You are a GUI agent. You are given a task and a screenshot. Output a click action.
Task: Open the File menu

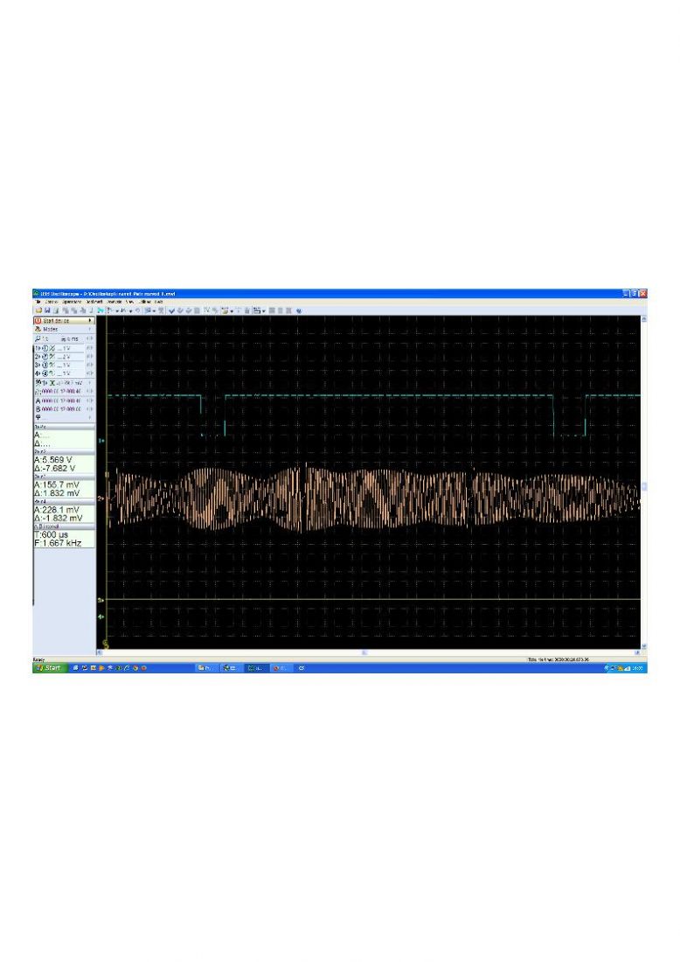[x=38, y=302]
